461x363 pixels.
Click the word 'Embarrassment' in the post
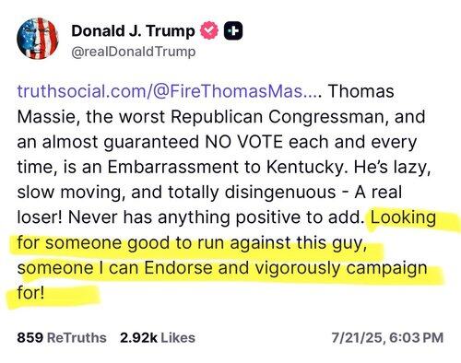click(x=172, y=167)
